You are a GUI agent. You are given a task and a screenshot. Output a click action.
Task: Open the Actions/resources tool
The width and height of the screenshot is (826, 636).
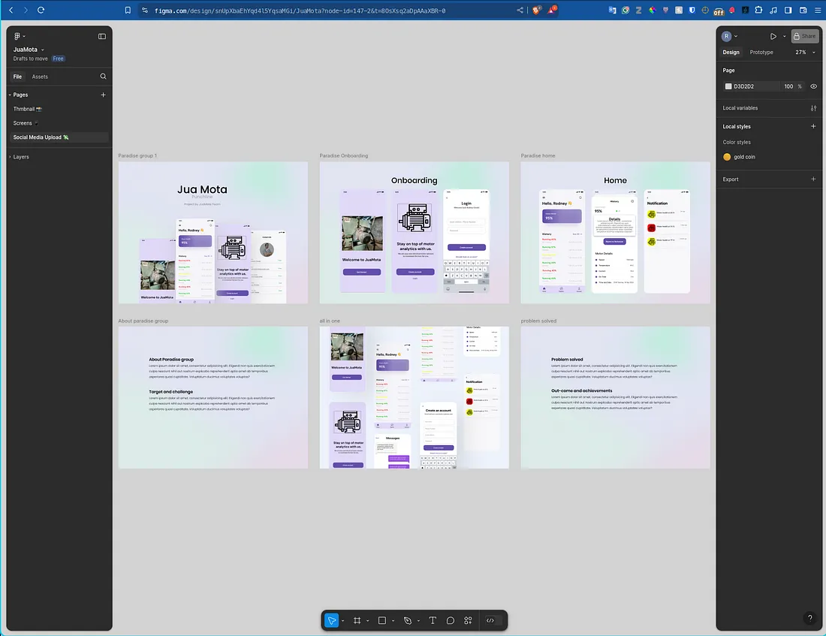(468, 620)
